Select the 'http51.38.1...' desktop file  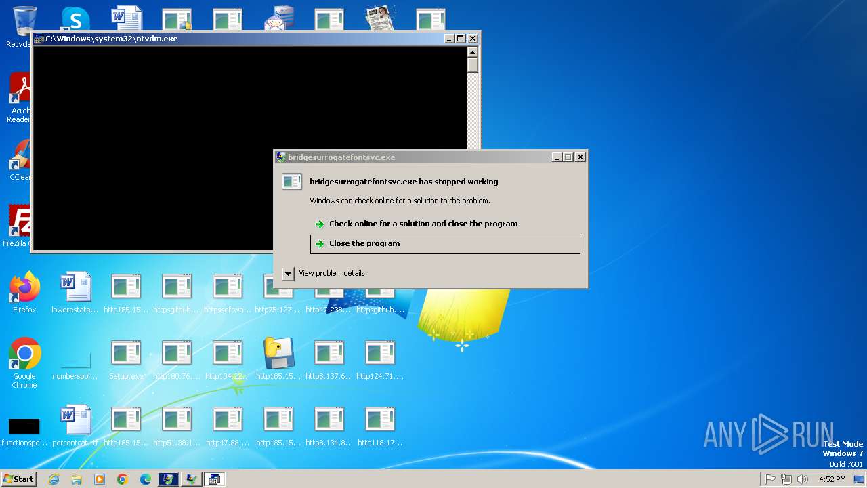tap(177, 426)
